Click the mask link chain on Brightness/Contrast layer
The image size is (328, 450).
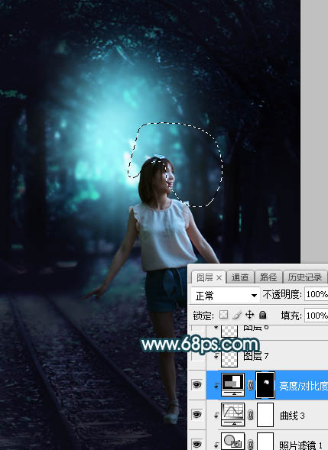(x=250, y=385)
